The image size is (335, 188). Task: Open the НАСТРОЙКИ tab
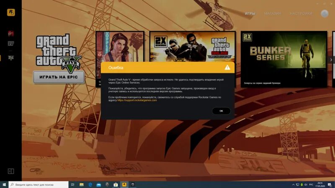[301, 13]
